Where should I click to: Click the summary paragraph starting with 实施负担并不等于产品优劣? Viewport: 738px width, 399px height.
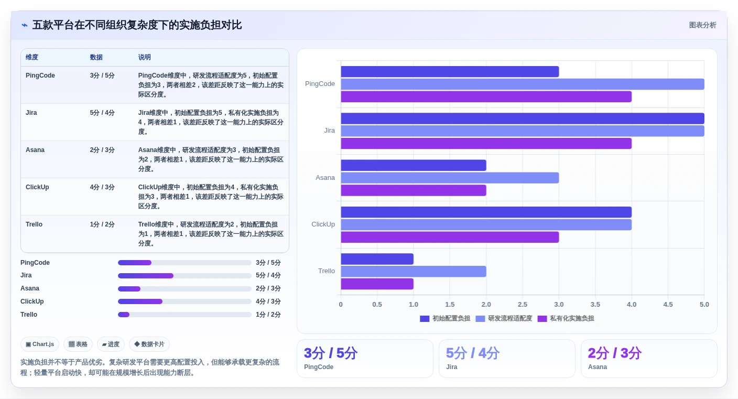(150, 368)
